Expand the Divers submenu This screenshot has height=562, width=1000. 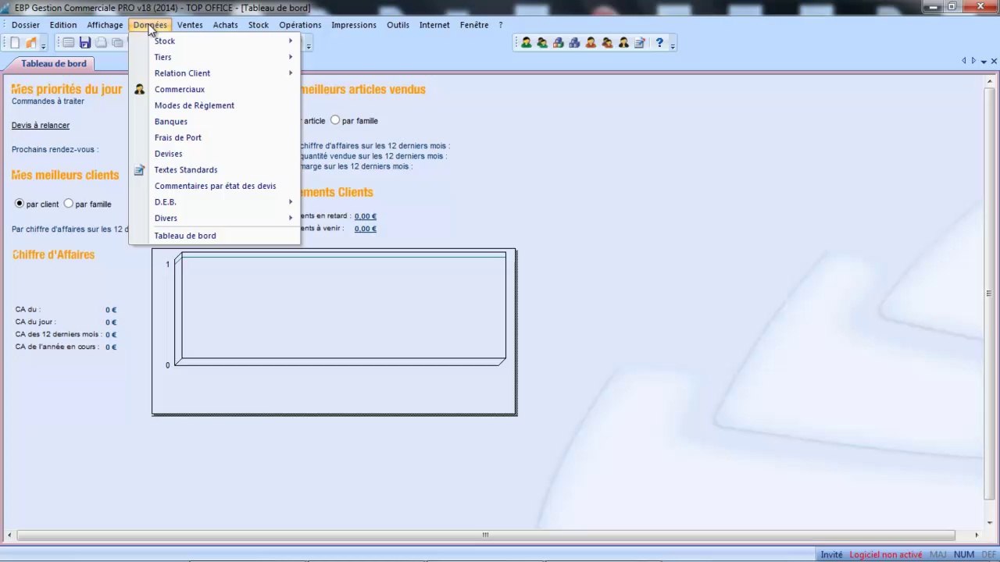pyautogui.click(x=214, y=219)
